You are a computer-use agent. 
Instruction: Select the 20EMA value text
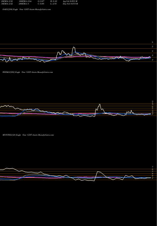click(x=6, y=1)
